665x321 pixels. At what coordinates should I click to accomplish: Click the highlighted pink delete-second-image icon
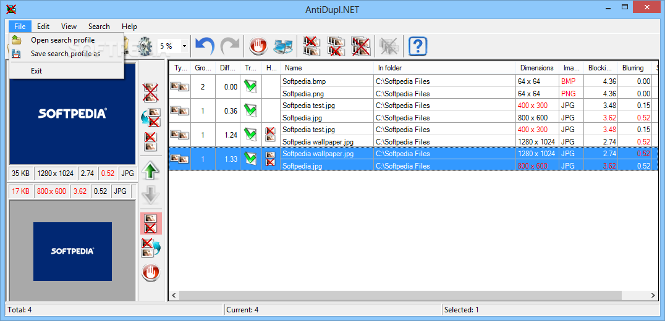click(x=151, y=223)
